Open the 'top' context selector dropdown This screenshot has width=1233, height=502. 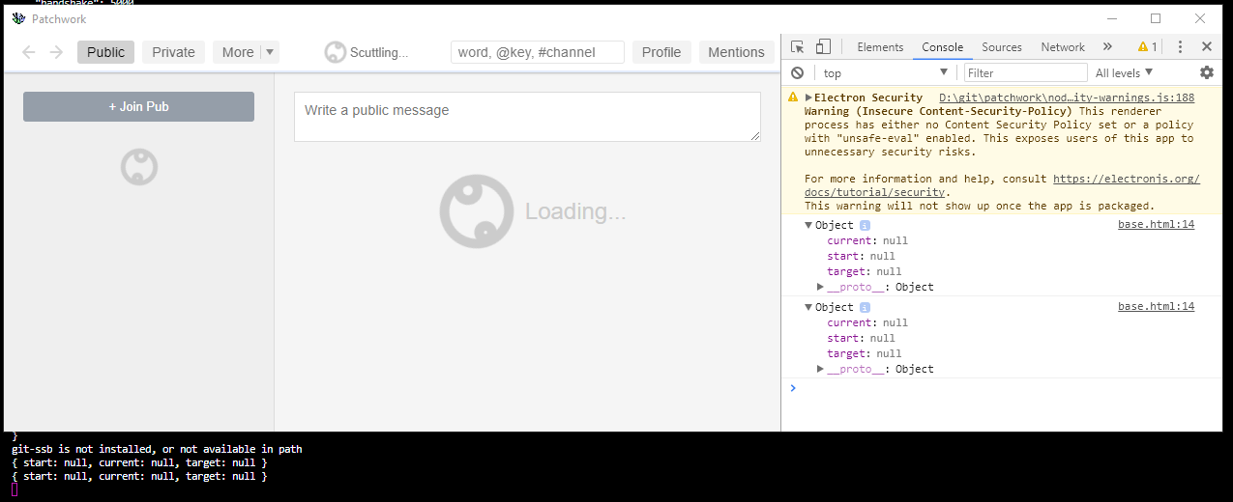pos(886,72)
